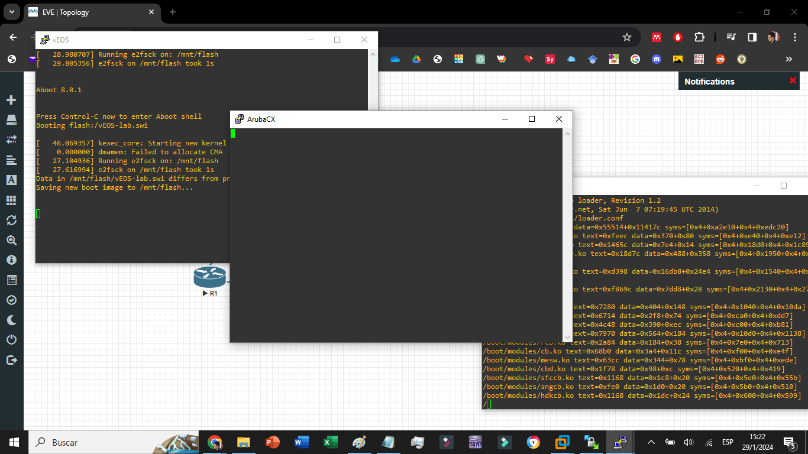The width and height of the screenshot is (808, 454).
Task: Click the Lock lab checkmark icon in sidebar
Action: [x=11, y=300]
